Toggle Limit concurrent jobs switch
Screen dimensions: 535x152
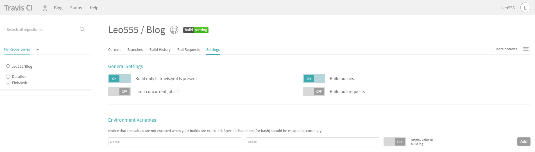[119, 92]
